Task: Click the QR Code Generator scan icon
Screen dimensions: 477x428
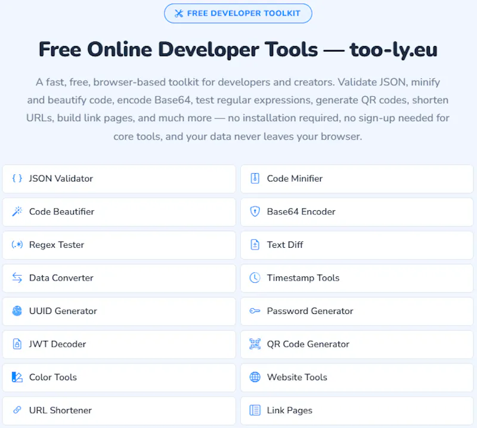Action: pyautogui.click(x=255, y=344)
